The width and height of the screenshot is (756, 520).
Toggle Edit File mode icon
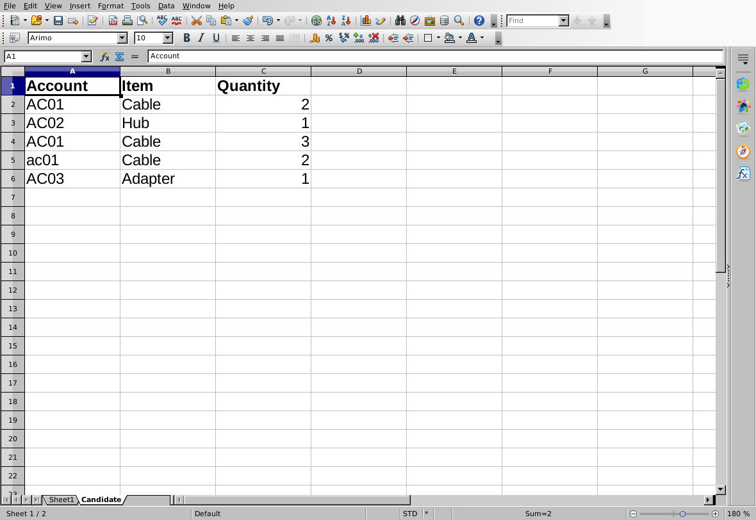pyautogui.click(x=92, y=20)
